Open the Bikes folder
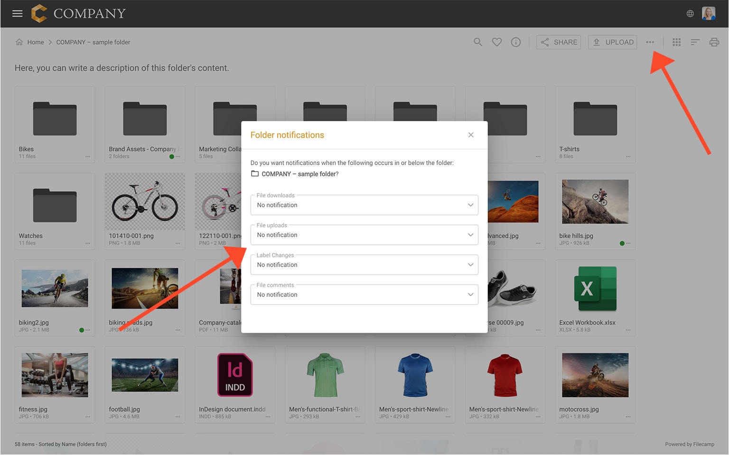This screenshot has width=729, height=455. [x=55, y=120]
